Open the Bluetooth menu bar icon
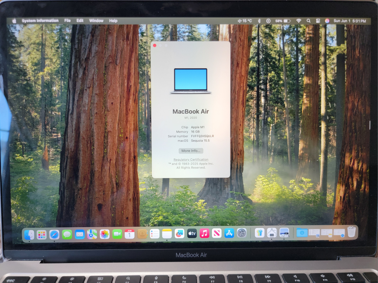This screenshot has width=378, height=283. [259, 21]
